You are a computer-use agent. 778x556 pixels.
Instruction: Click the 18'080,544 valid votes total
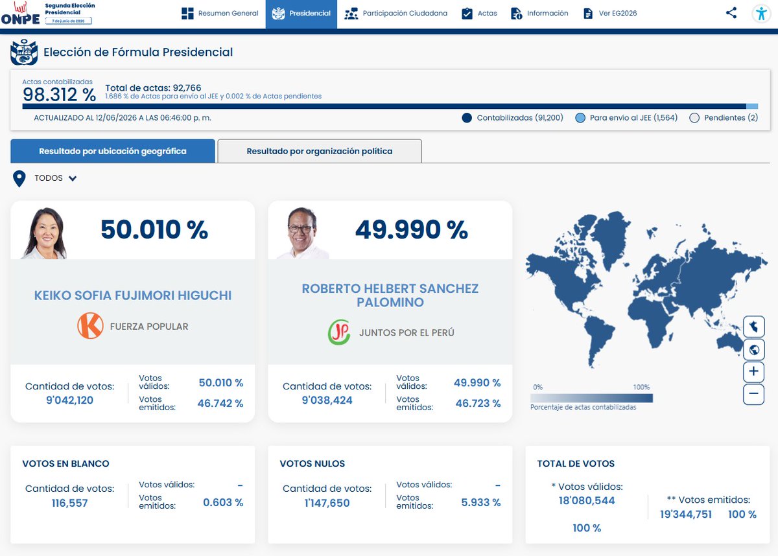pos(587,500)
